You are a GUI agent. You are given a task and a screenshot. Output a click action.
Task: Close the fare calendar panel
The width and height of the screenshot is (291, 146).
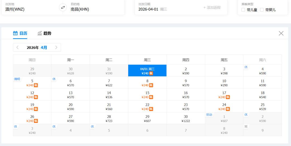point(281,33)
